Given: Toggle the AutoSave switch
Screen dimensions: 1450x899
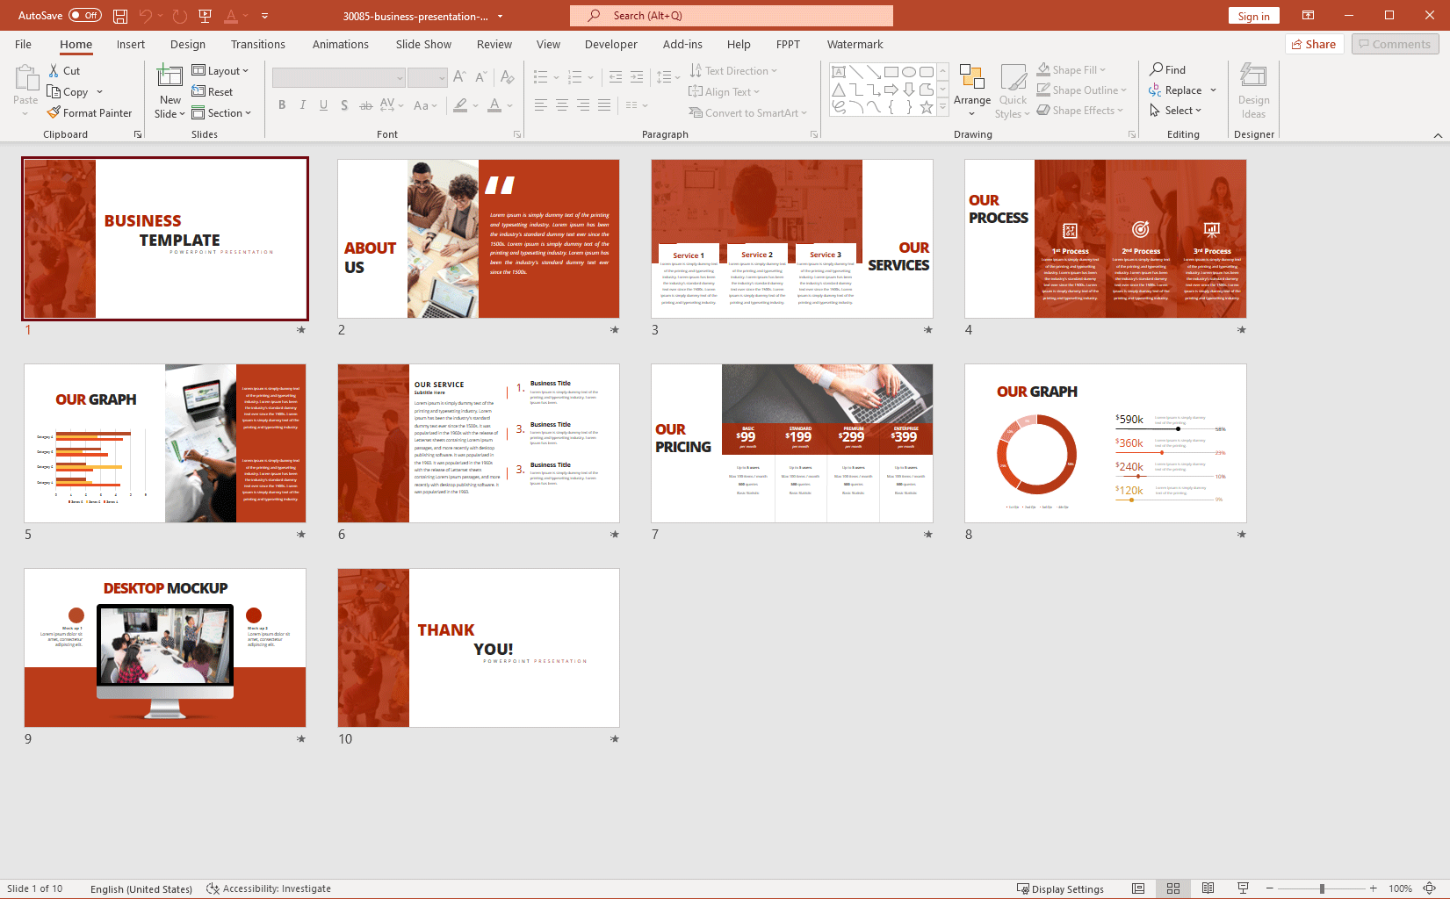Looking at the screenshot, I should click(84, 16).
